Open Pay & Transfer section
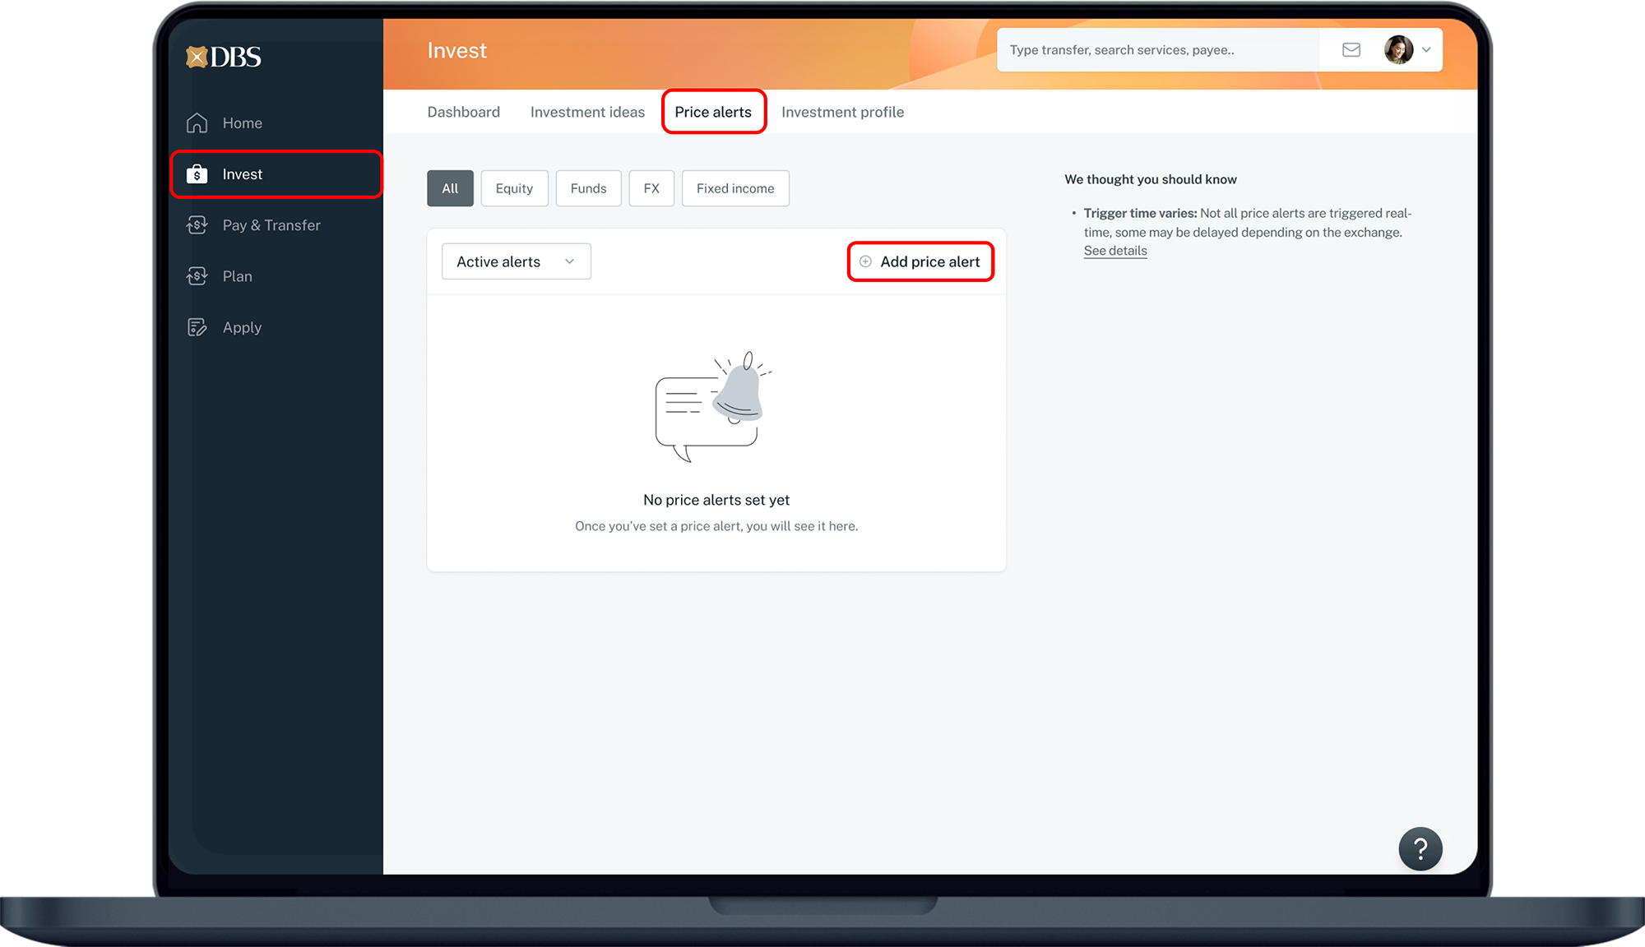 pyautogui.click(x=271, y=225)
